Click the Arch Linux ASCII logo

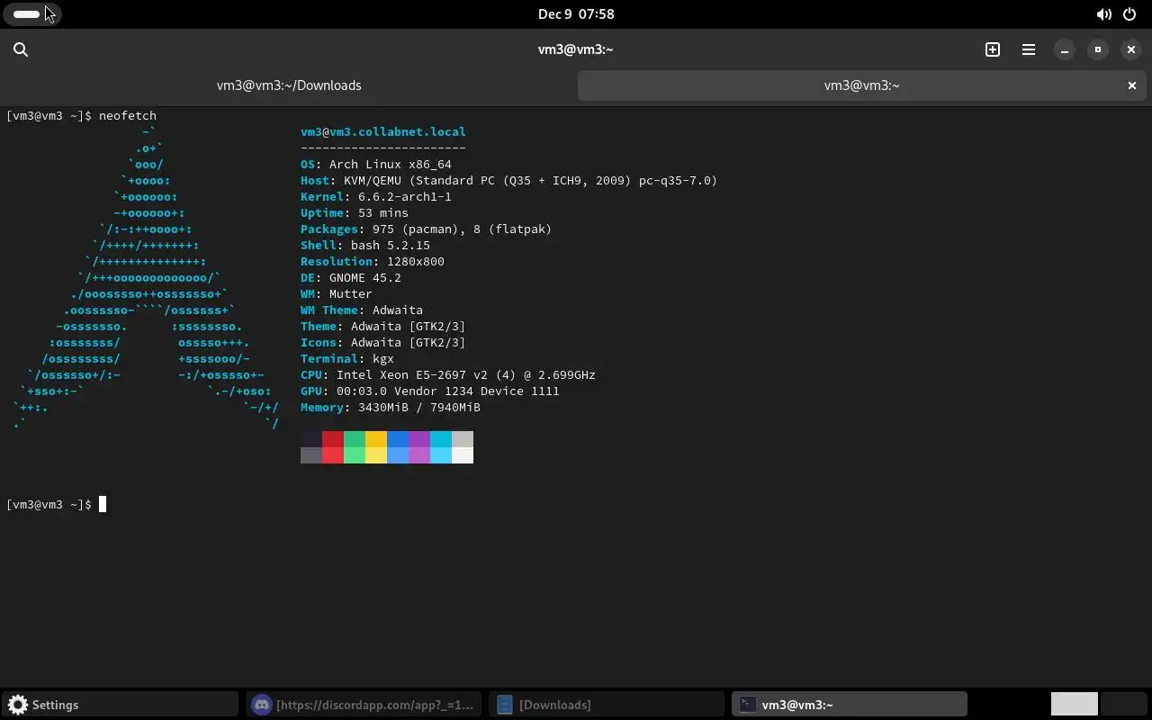[x=146, y=277]
